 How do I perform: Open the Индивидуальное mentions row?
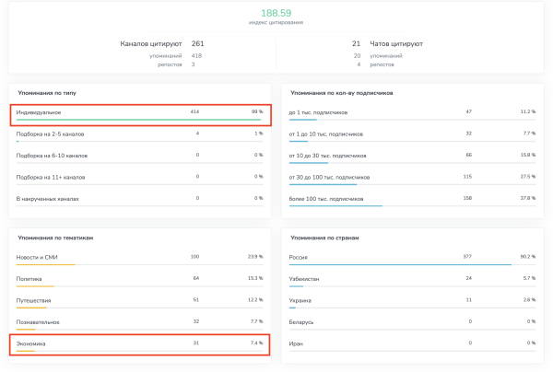pyautogui.click(x=140, y=112)
